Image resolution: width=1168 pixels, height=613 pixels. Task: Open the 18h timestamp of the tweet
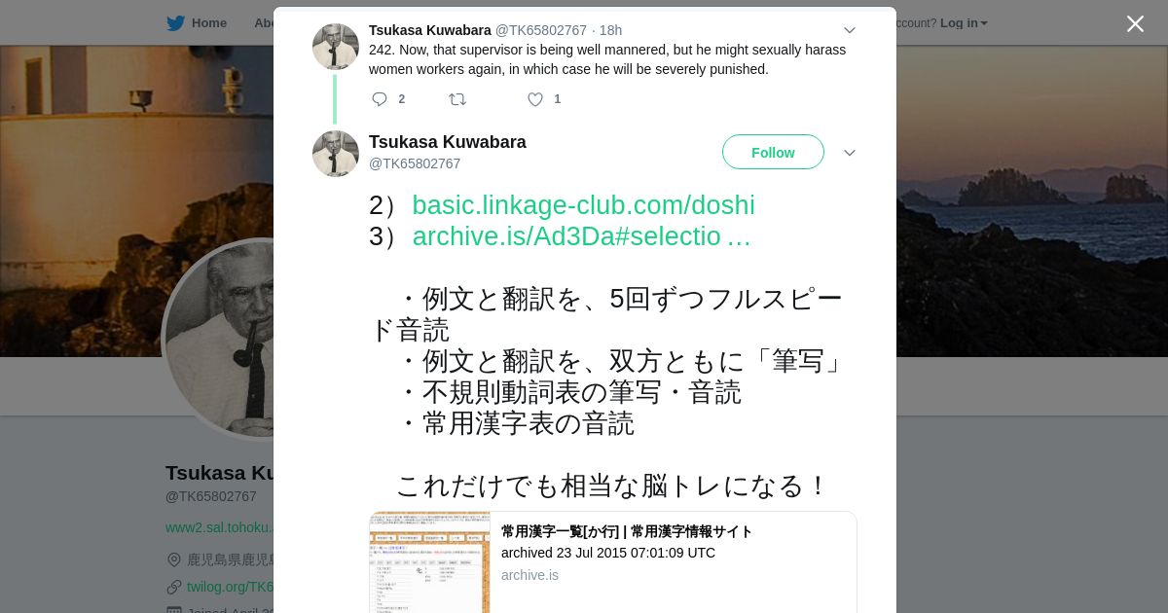610,30
